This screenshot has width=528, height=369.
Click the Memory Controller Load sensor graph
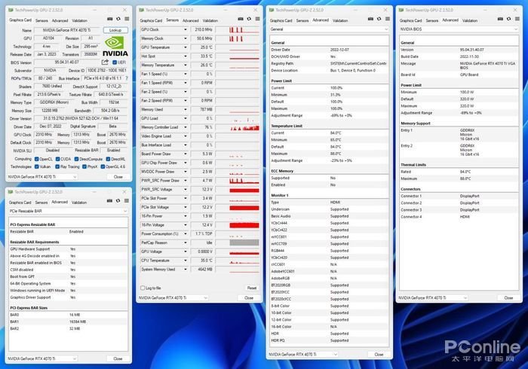pyautogui.click(x=238, y=127)
